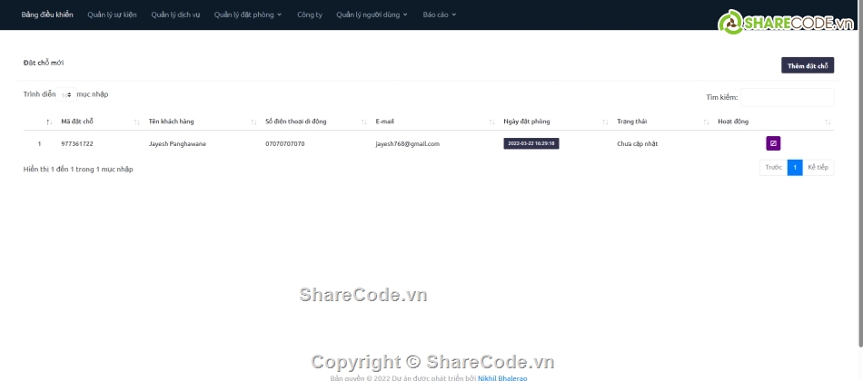Expand the Báo cáo dropdown menu
Viewport: 863px width, 381px height.
click(440, 15)
